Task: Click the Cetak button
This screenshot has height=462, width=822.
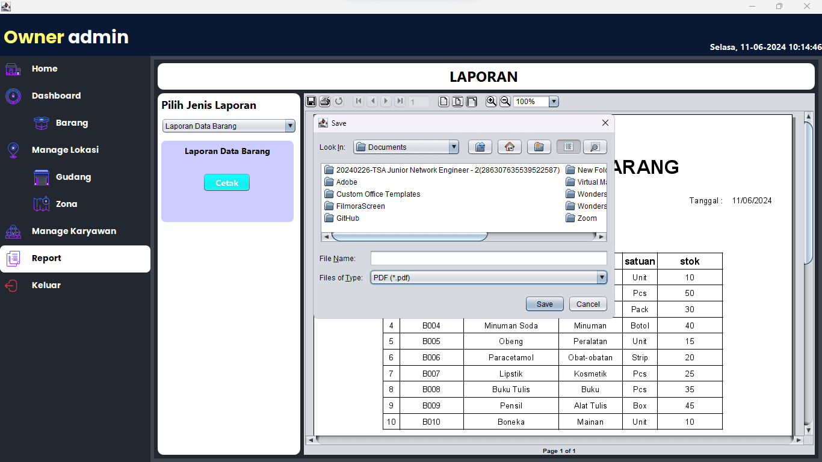Action: [226, 183]
